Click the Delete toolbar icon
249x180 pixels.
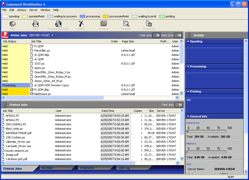[81, 24]
